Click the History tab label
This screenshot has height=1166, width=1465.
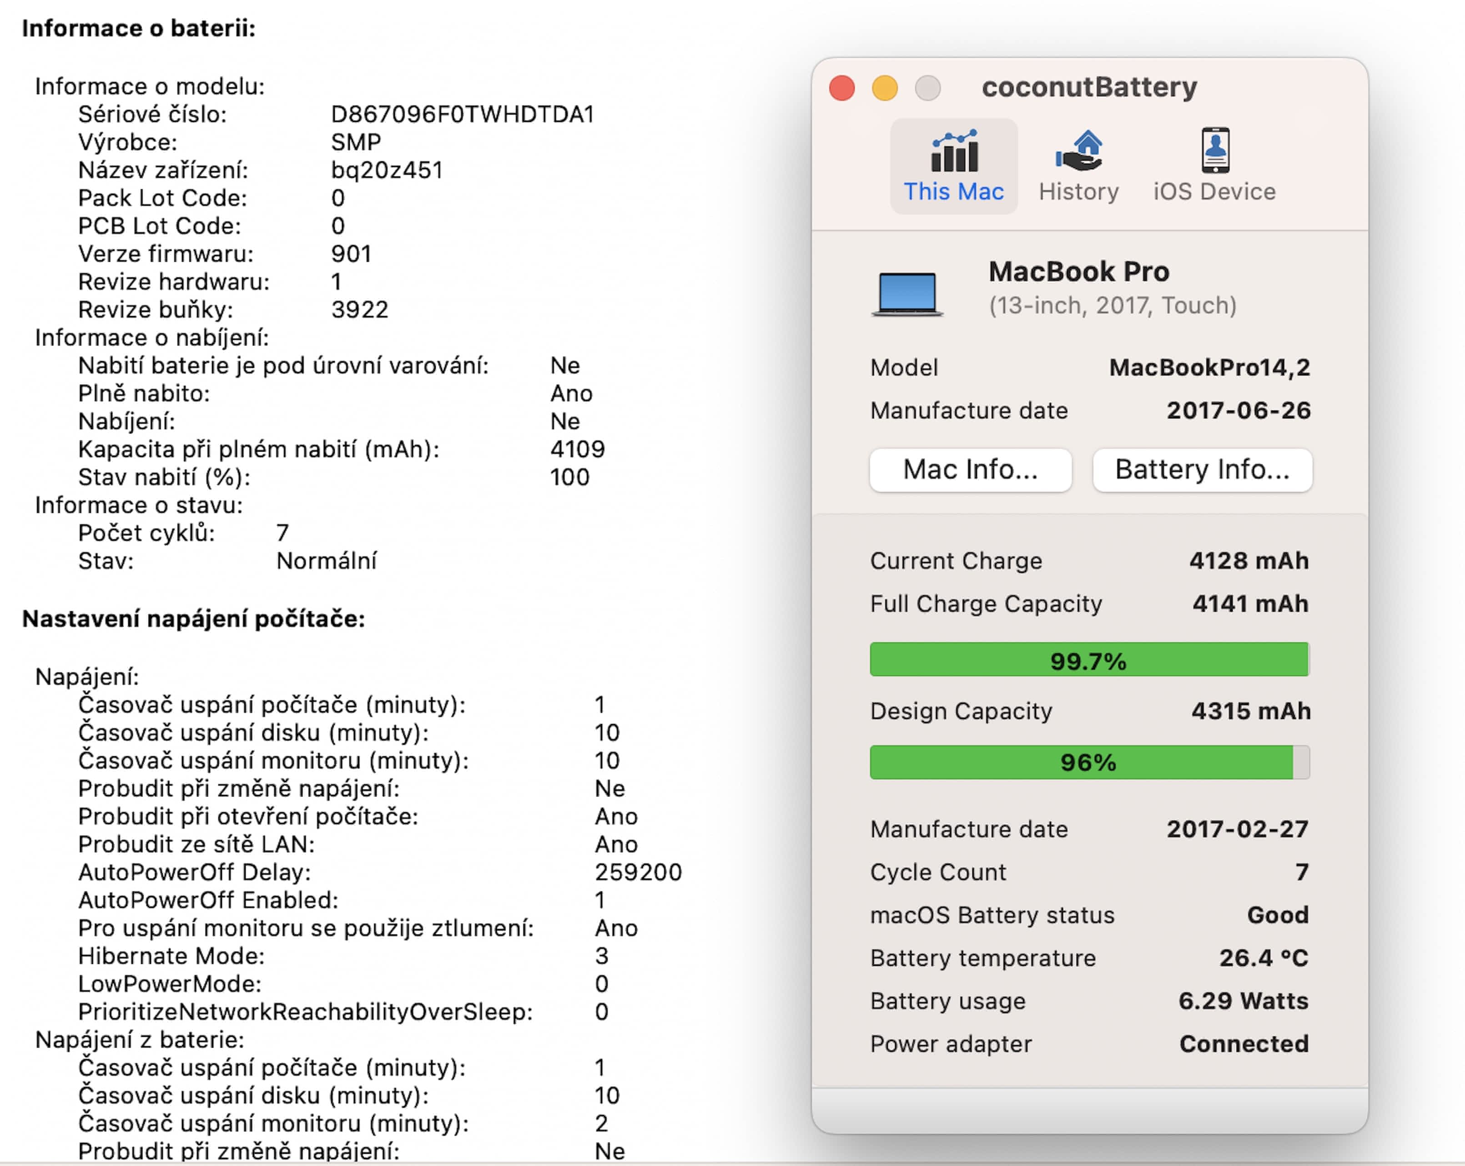1079,191
